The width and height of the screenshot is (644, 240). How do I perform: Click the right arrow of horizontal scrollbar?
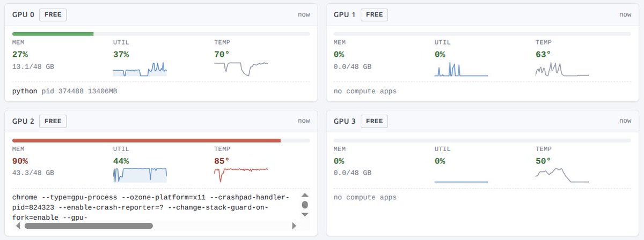point(294,226)
